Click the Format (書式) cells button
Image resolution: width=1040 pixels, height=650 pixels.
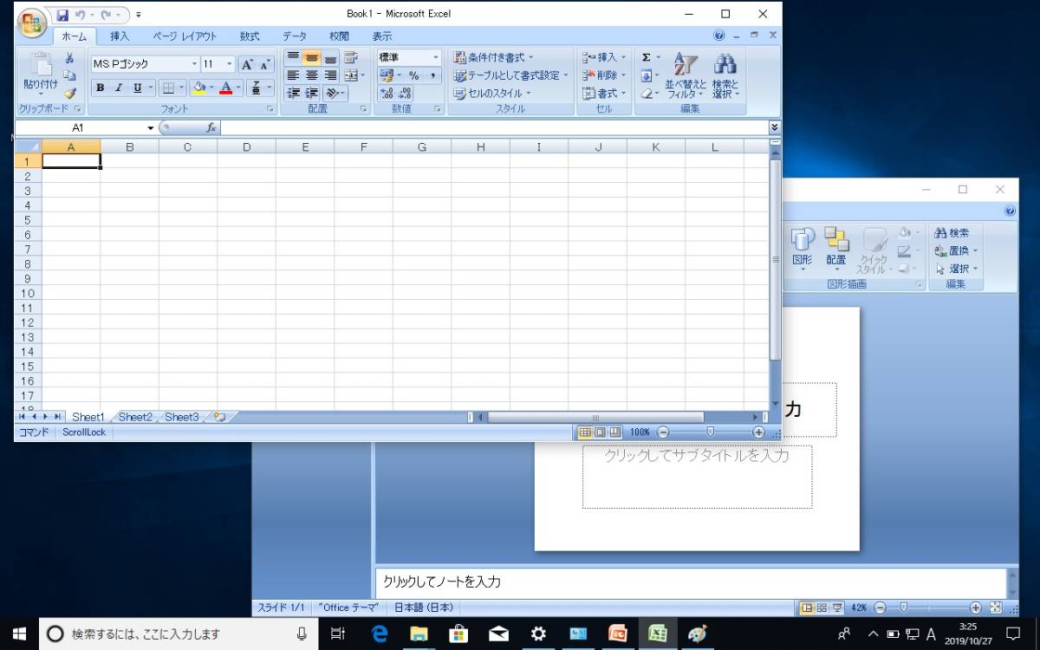604,93
